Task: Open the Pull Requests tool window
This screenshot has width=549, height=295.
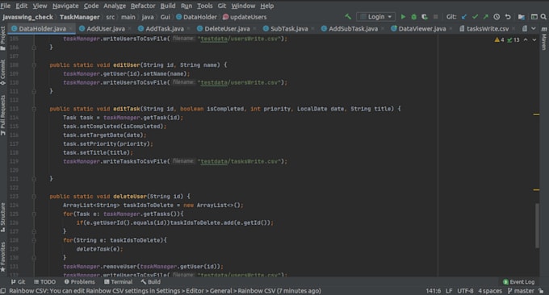Action: (x=3, y=115)
